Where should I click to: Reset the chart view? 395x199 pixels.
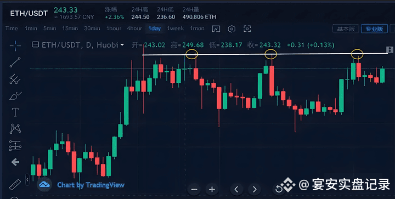click(x=279, y=189)
